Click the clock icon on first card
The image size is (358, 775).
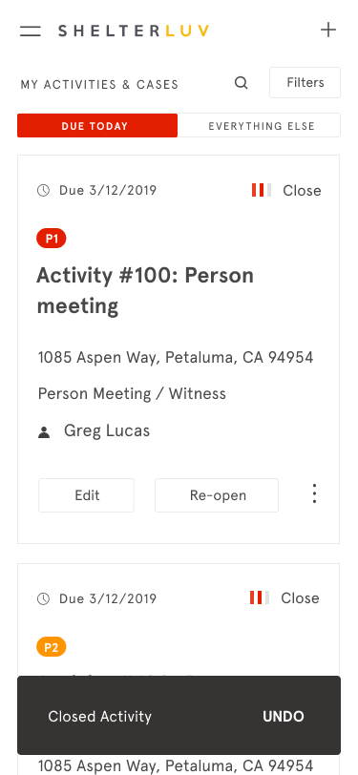click(x=44, y=190)
